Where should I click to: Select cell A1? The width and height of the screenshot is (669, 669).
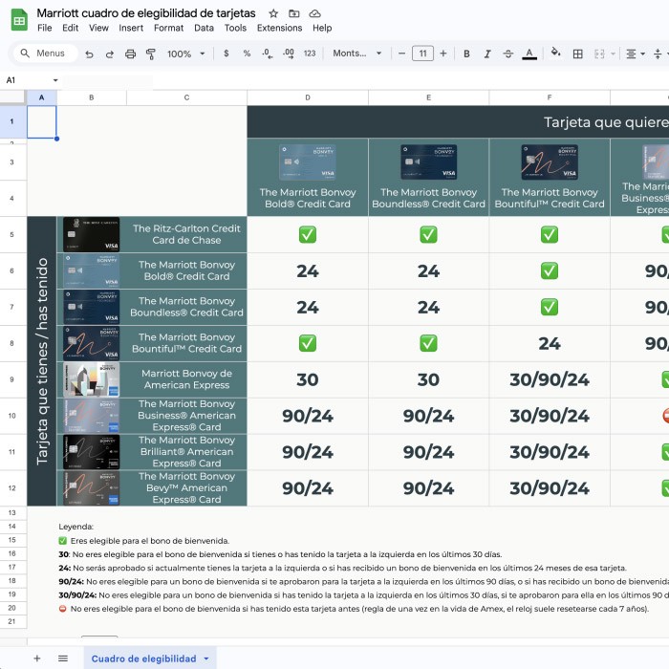tap(41, 122)
